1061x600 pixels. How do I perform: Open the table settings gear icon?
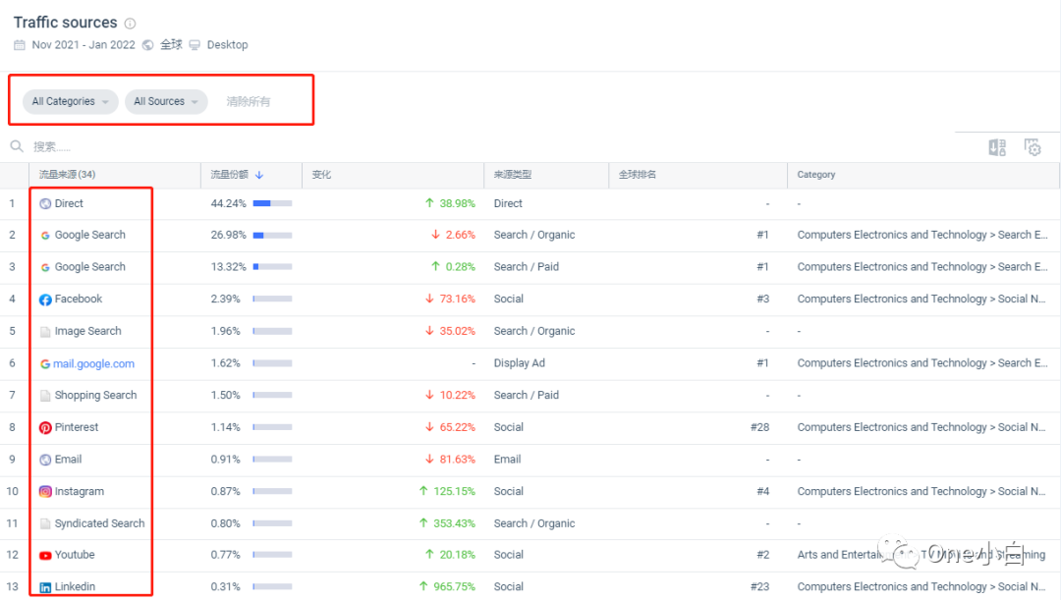point(1033,146)
